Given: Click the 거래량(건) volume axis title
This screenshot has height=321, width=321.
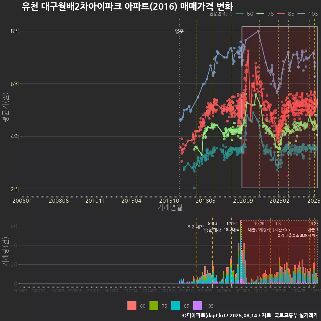Looking at the screenshot, I should (5, 251).
